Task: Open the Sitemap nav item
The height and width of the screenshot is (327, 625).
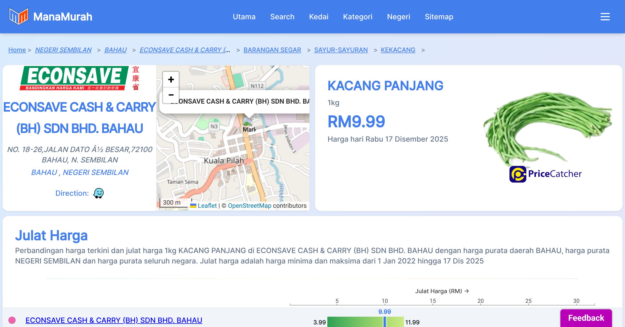Action: 439,17
